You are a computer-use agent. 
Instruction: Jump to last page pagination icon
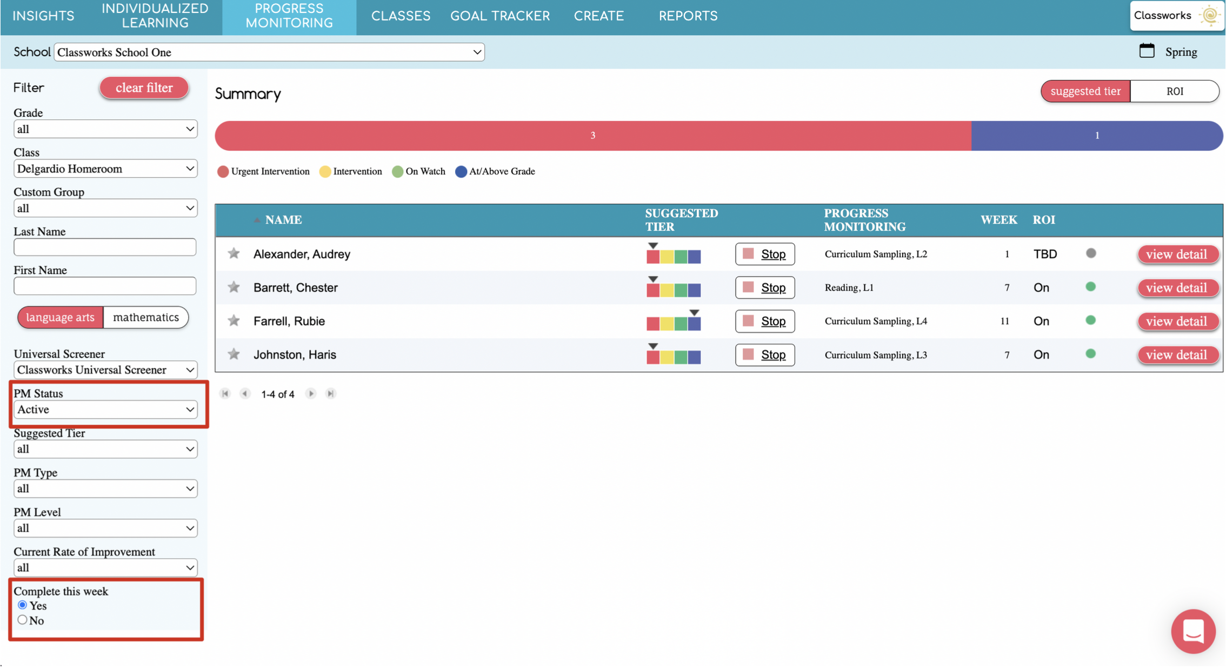tap(331, 394)
